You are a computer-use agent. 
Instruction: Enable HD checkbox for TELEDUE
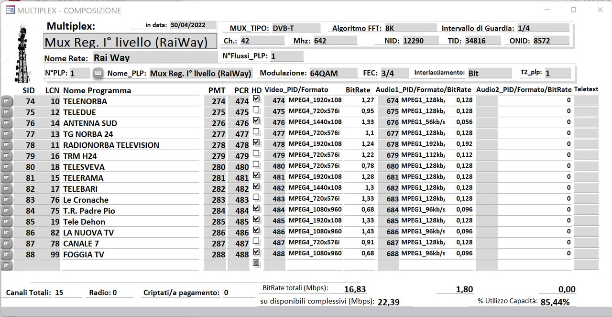coord(256,109)
